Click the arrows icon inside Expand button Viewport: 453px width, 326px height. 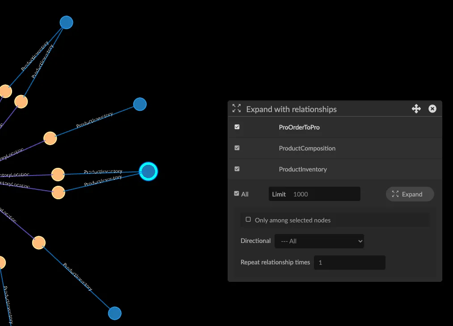click(395, 194)
